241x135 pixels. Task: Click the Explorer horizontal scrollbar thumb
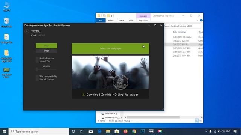(153, 117)
